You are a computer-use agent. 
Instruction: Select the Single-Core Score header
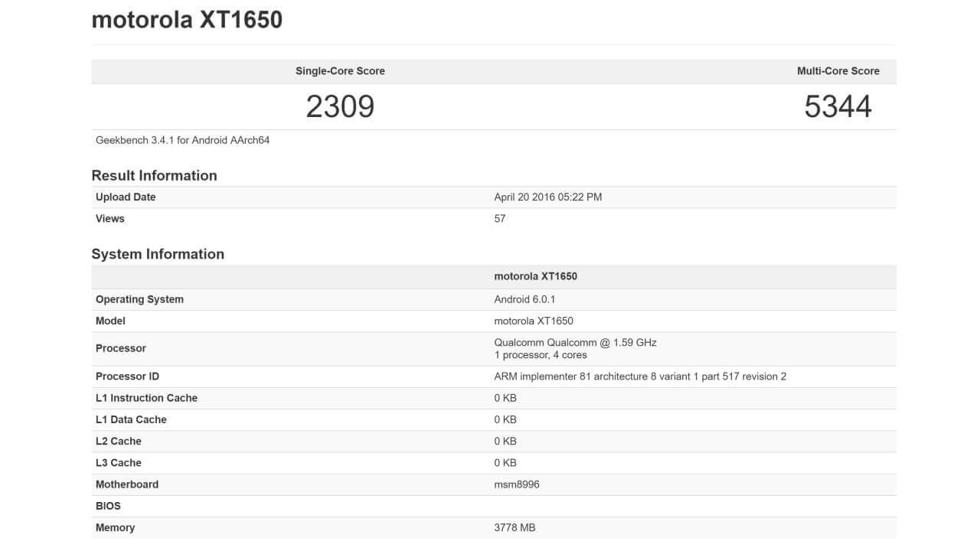[339, 70]
